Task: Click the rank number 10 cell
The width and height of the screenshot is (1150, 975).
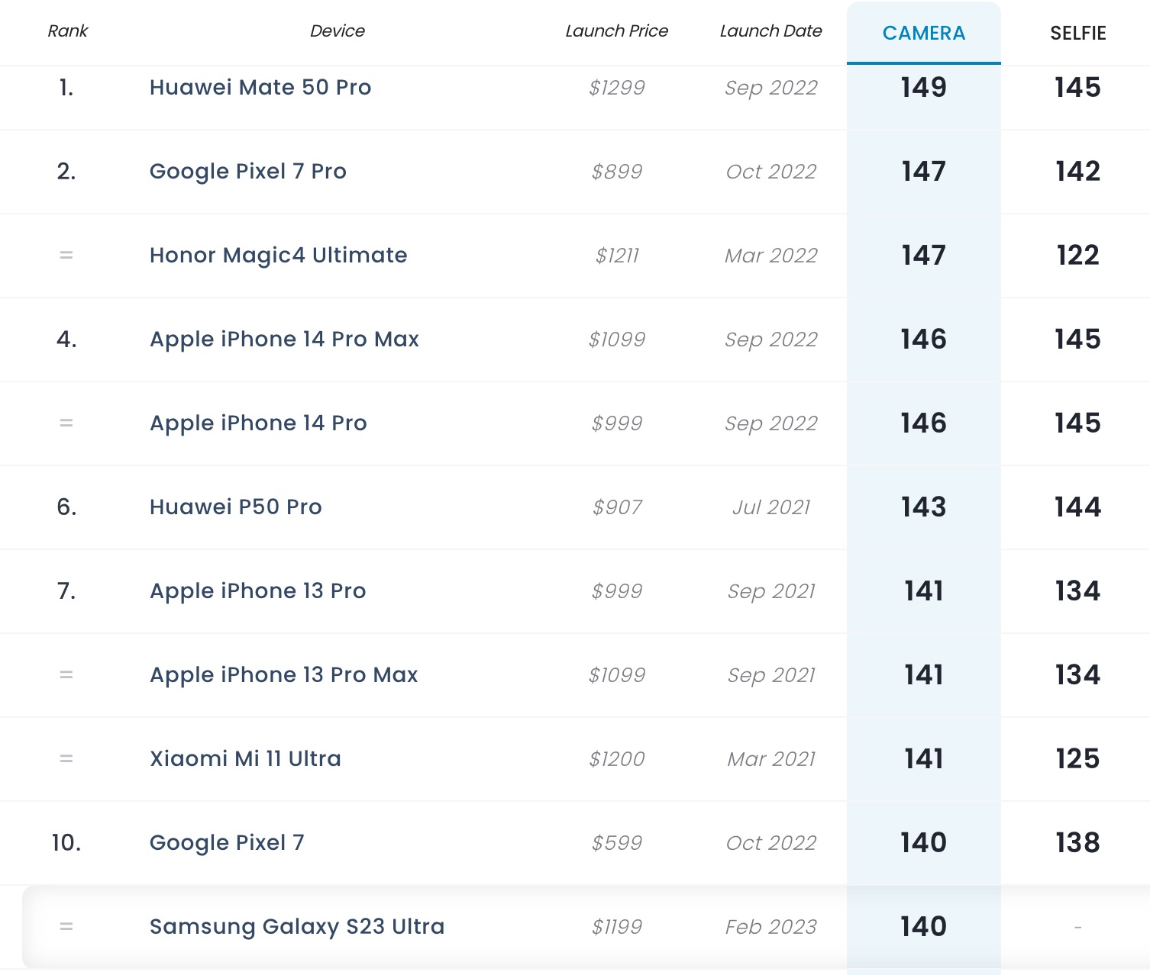Action: (67, 842)
